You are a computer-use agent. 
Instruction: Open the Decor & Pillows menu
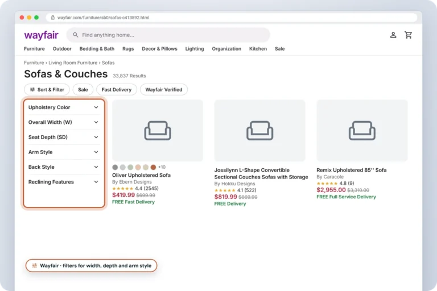coord(160,49)
